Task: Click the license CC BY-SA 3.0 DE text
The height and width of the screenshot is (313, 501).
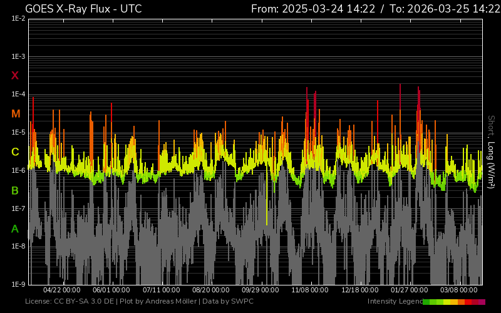Action: pyautogui.click(x=70, y=302)
